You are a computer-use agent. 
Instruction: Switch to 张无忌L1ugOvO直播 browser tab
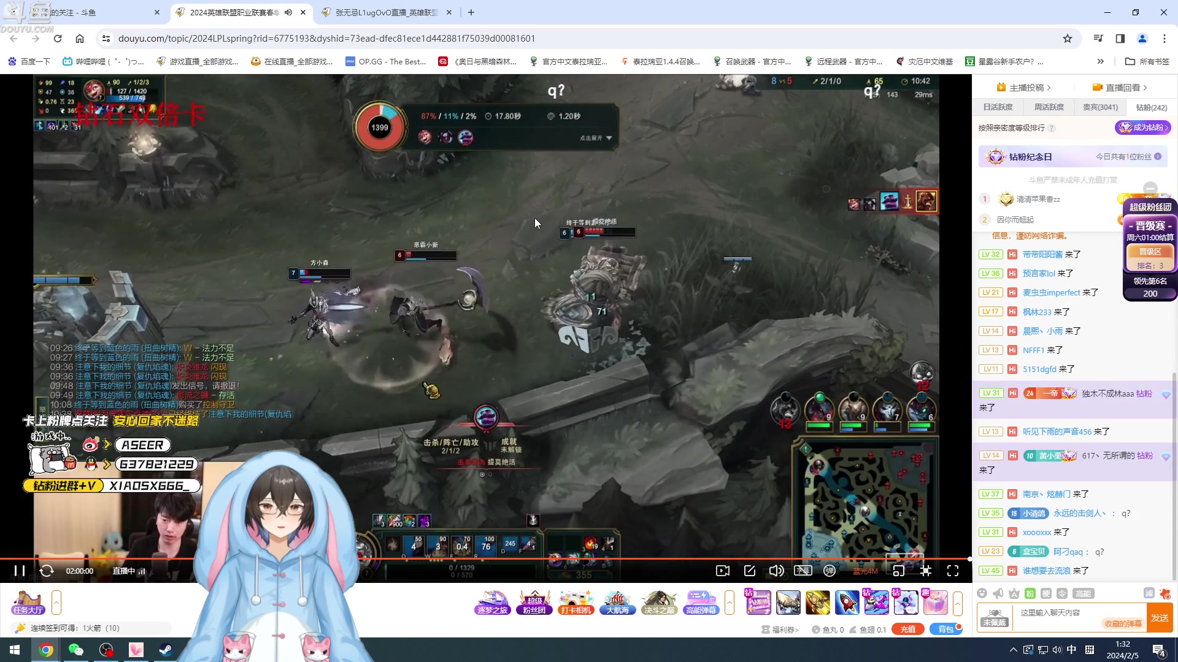387,12
